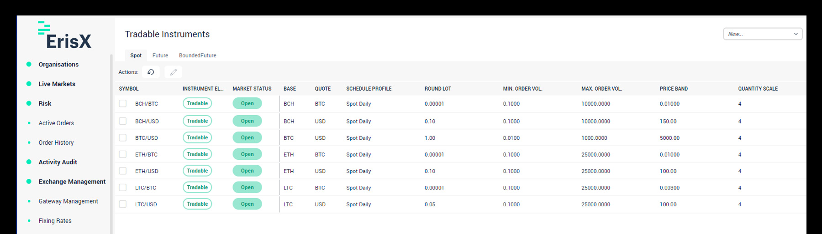822x234 pixels.
Task: Click the refresh action icon
Action: click(x=151, y=72)
